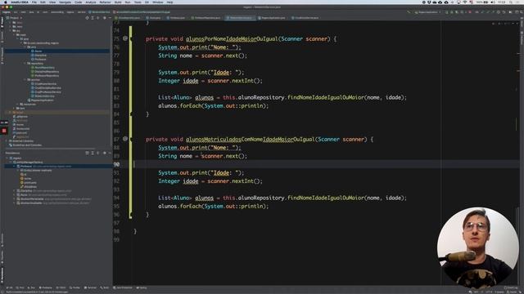Click the gutter icon at line 75
The image size is (524, 294).
pyautogui.click(x=125, y=38)
